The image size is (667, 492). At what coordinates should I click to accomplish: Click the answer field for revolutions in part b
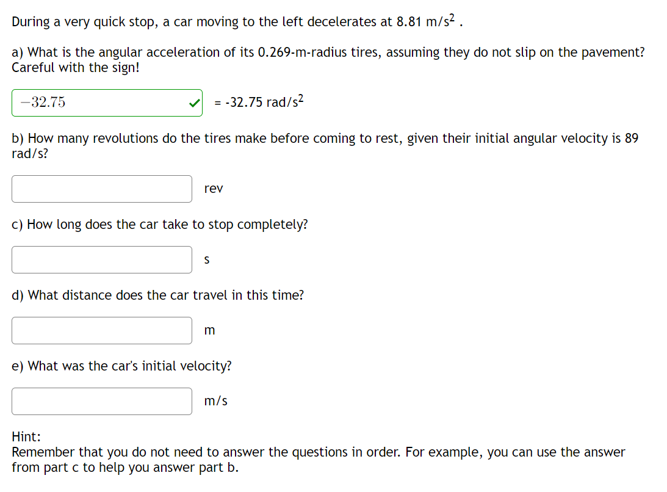click(x=101, y=189)
